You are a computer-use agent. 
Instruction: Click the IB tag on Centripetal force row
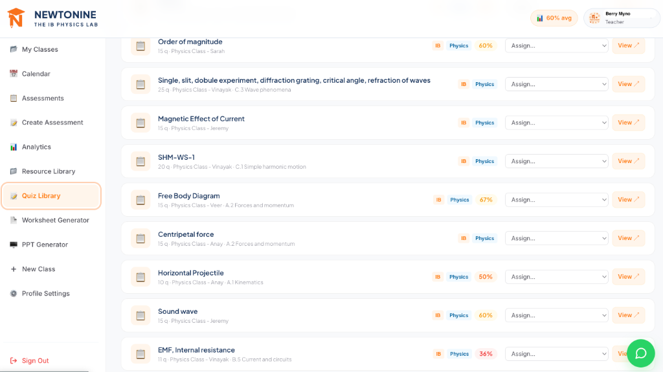(464, 238)
